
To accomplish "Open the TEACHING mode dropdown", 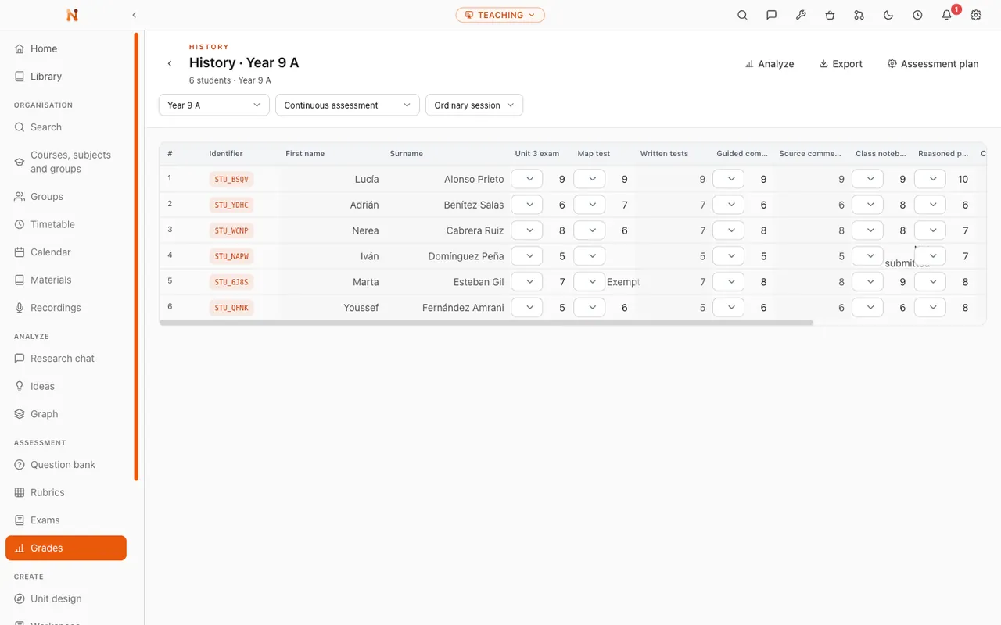I will pos(500,15).
